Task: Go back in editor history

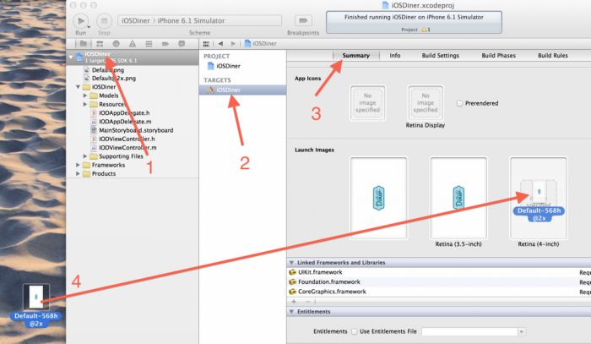Action: tap(220, 44)
